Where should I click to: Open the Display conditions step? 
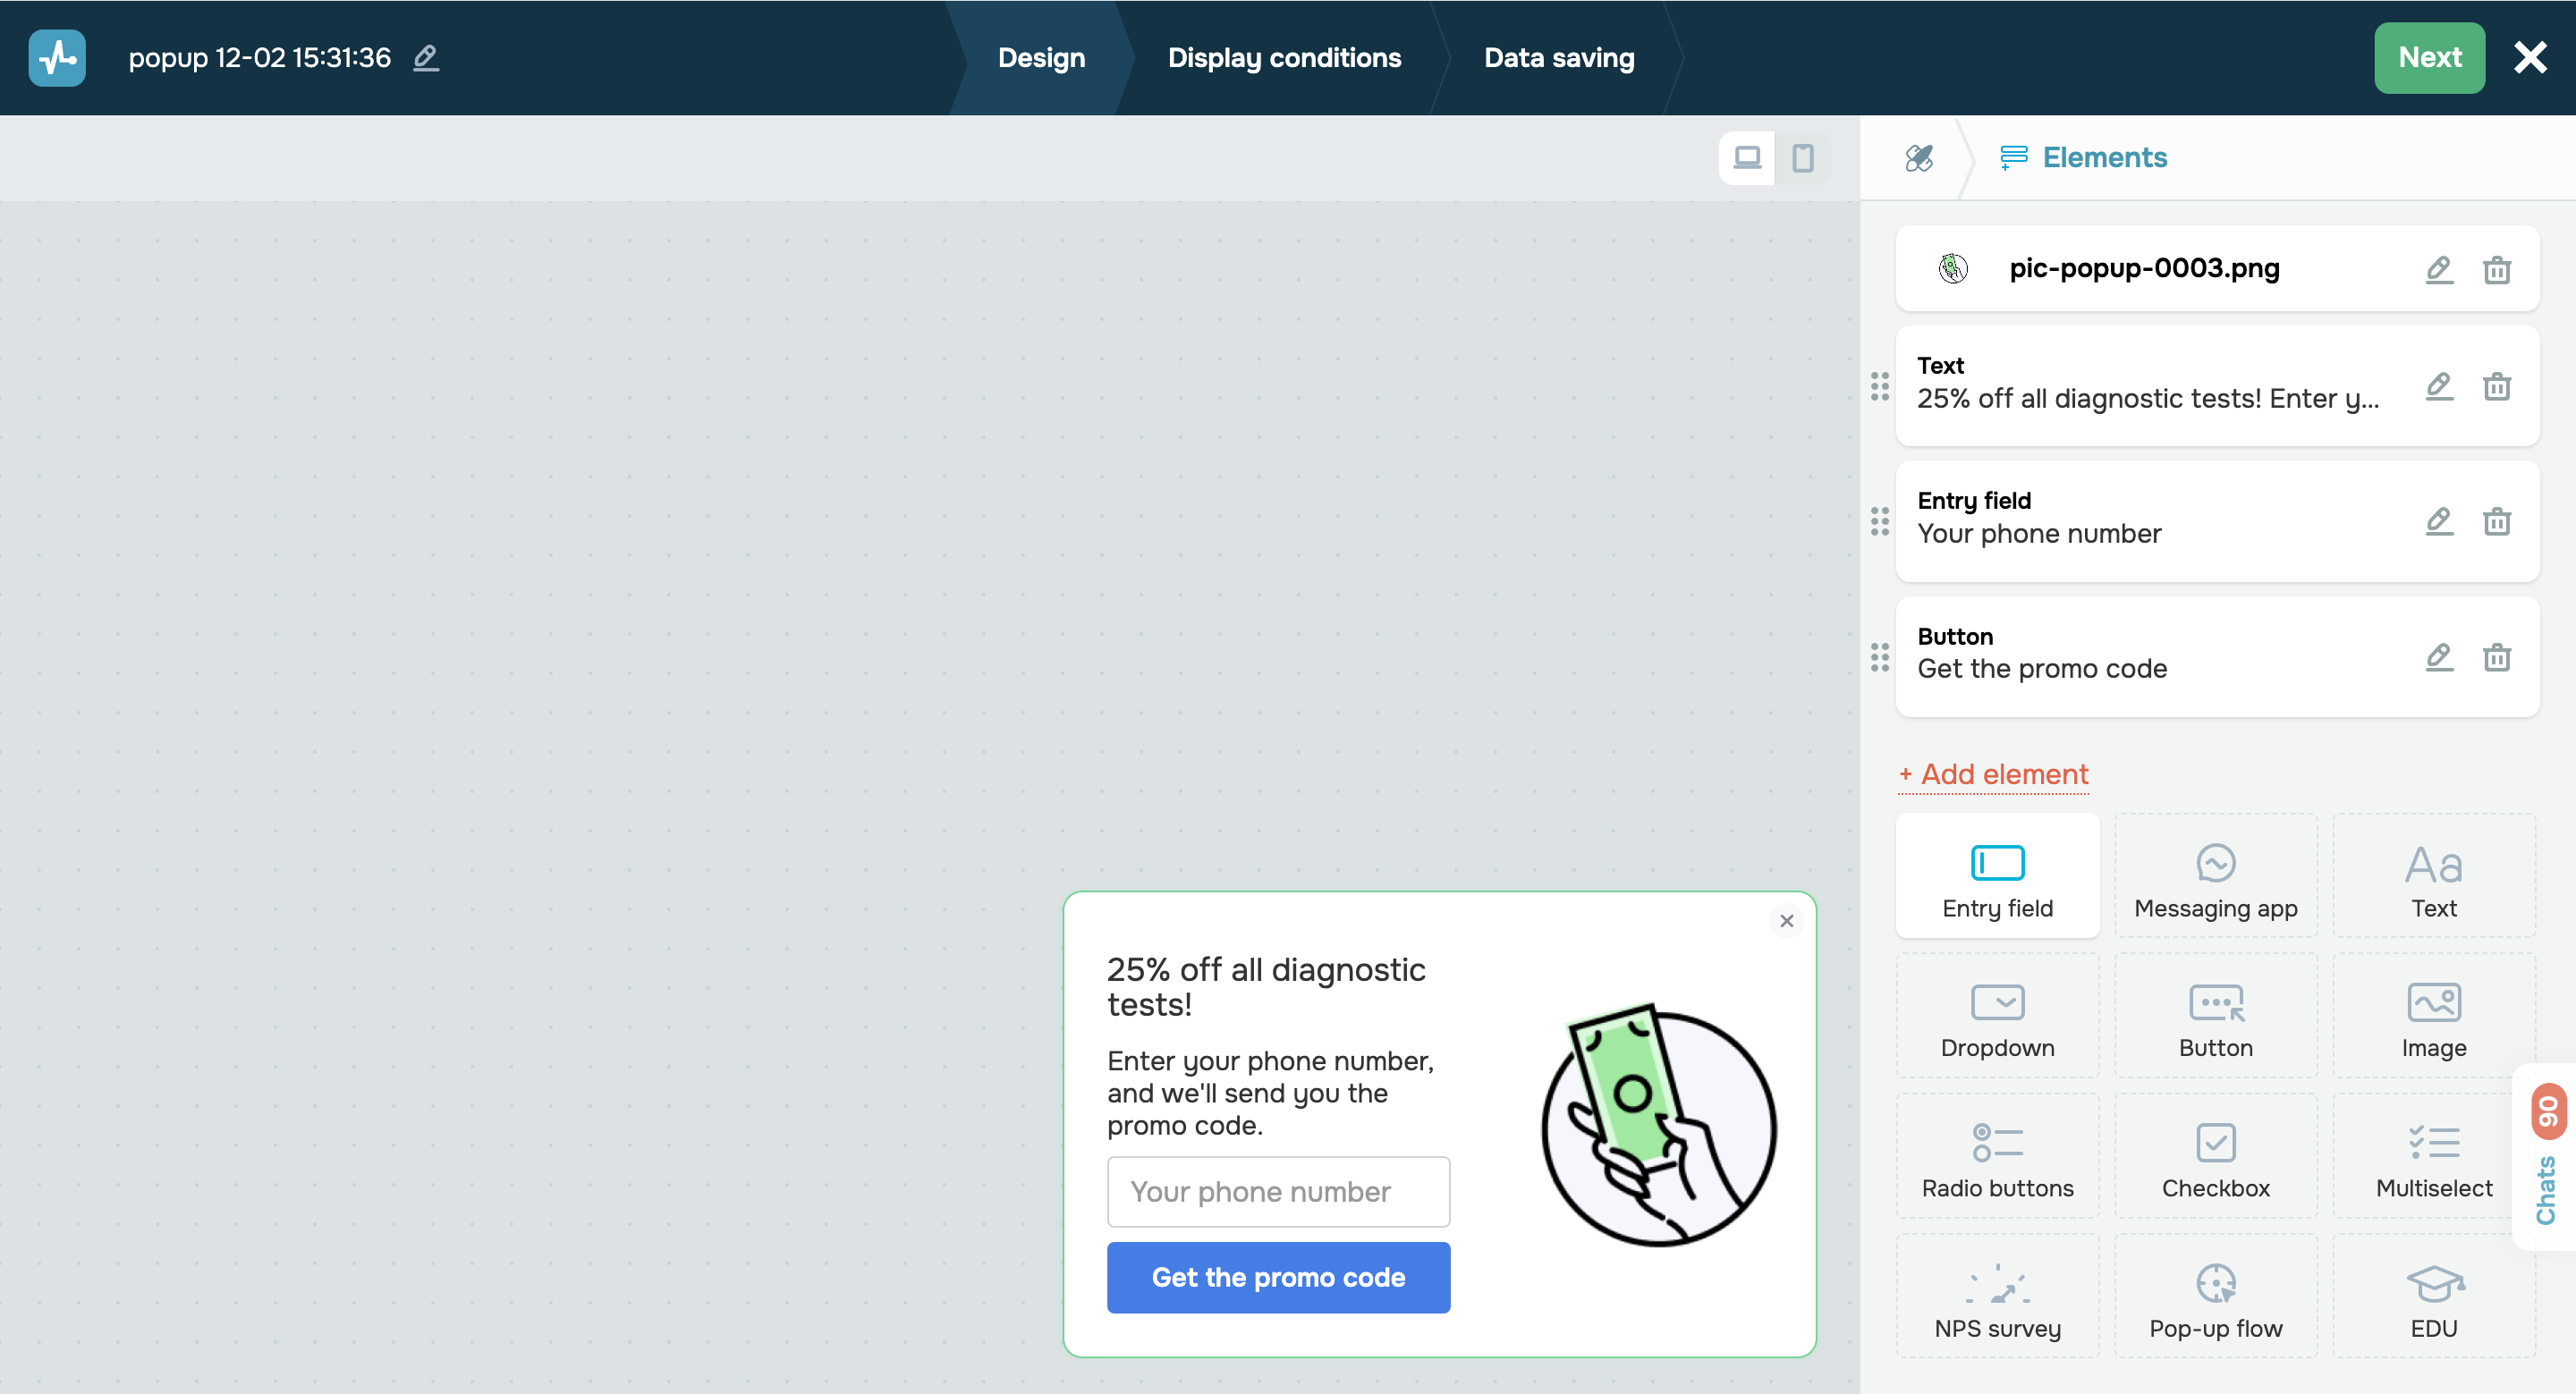(1284, 58)
